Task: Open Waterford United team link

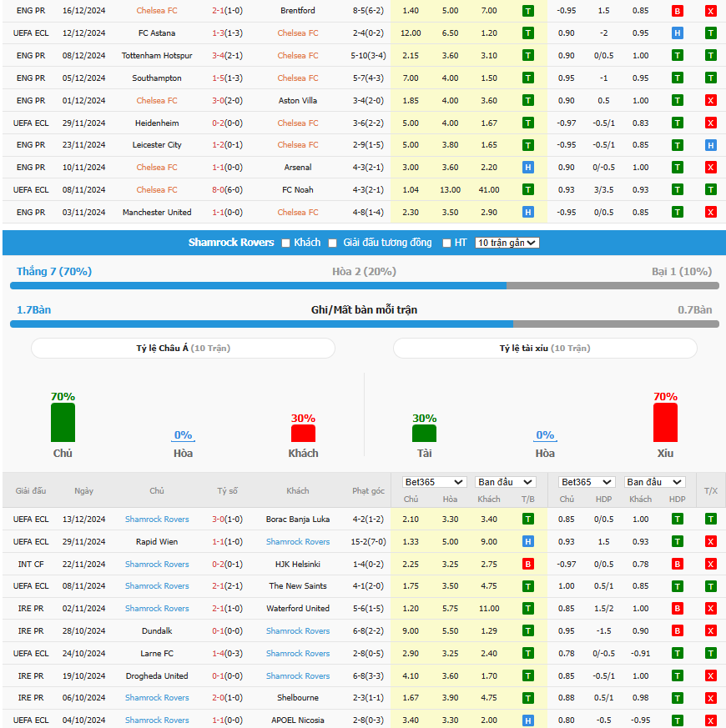Action: pos(298,608)
